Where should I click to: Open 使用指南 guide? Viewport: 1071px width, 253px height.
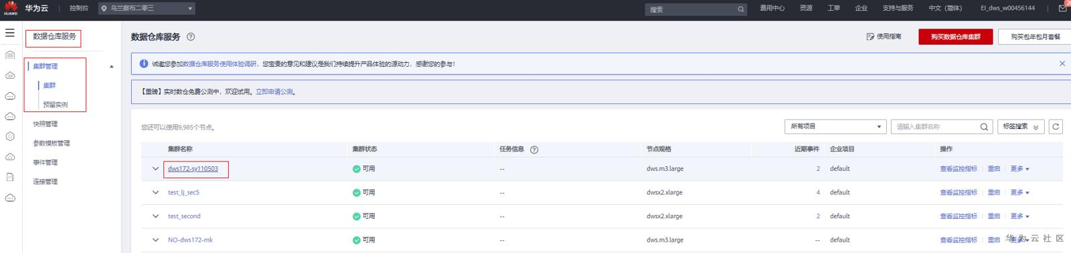[x=884, y=37]
